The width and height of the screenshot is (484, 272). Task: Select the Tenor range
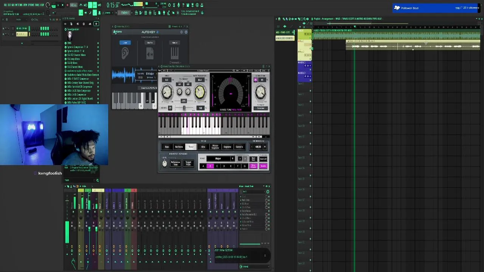coord(191,147)
